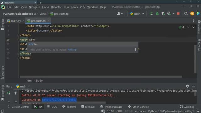Click the products.tpl breadcrumb
201x113 pixels.
click(60, 14)
